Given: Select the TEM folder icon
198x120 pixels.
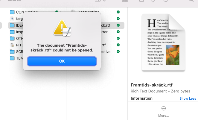Looking at the screenshot, I should click(12, 58).
